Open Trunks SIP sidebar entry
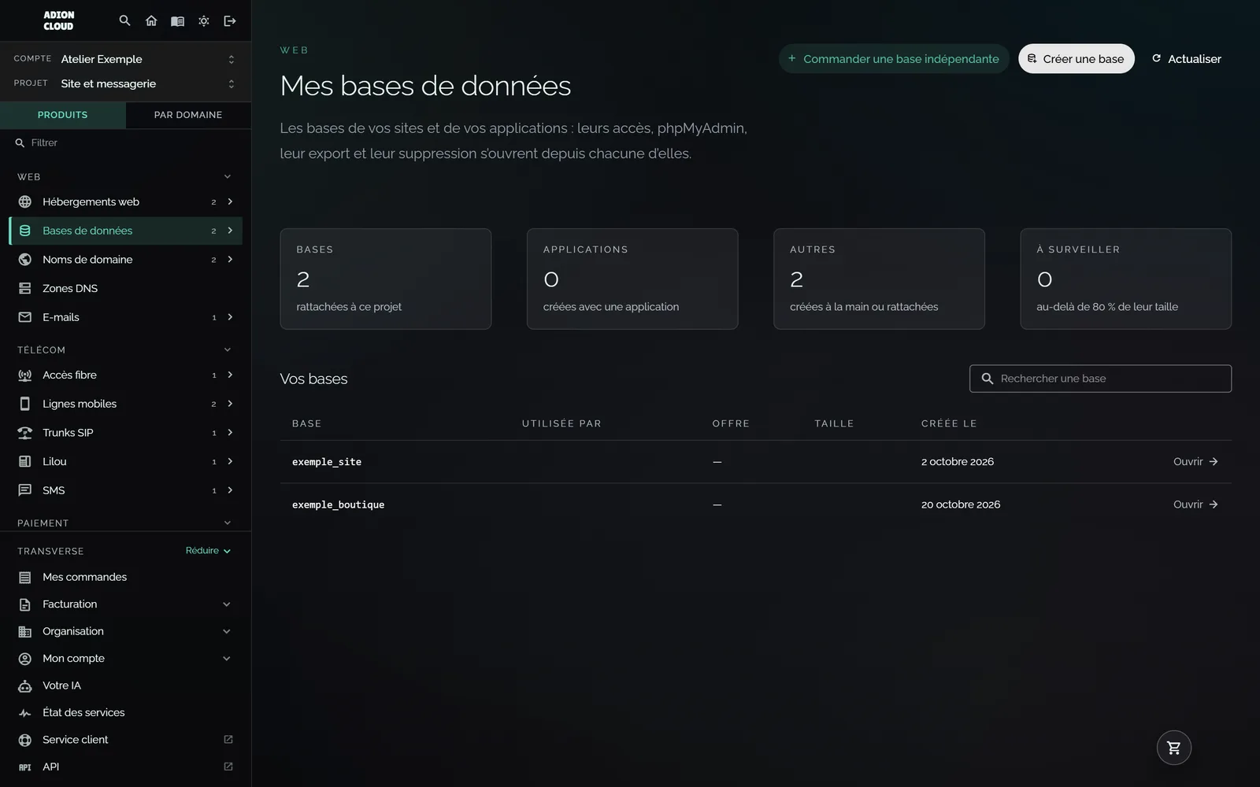The width and height of the screenshot is (1260, 787). [126, 433]
